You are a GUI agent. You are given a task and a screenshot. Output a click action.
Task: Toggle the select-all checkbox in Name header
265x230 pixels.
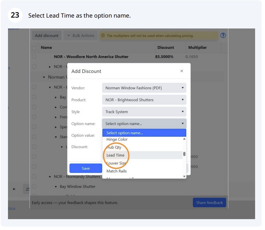(34, 48)
